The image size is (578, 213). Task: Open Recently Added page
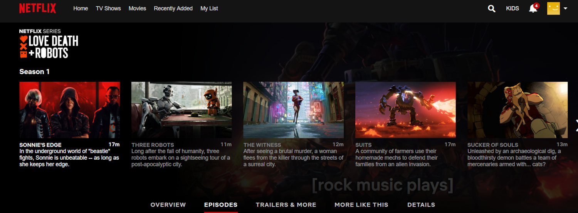point(173,8)
